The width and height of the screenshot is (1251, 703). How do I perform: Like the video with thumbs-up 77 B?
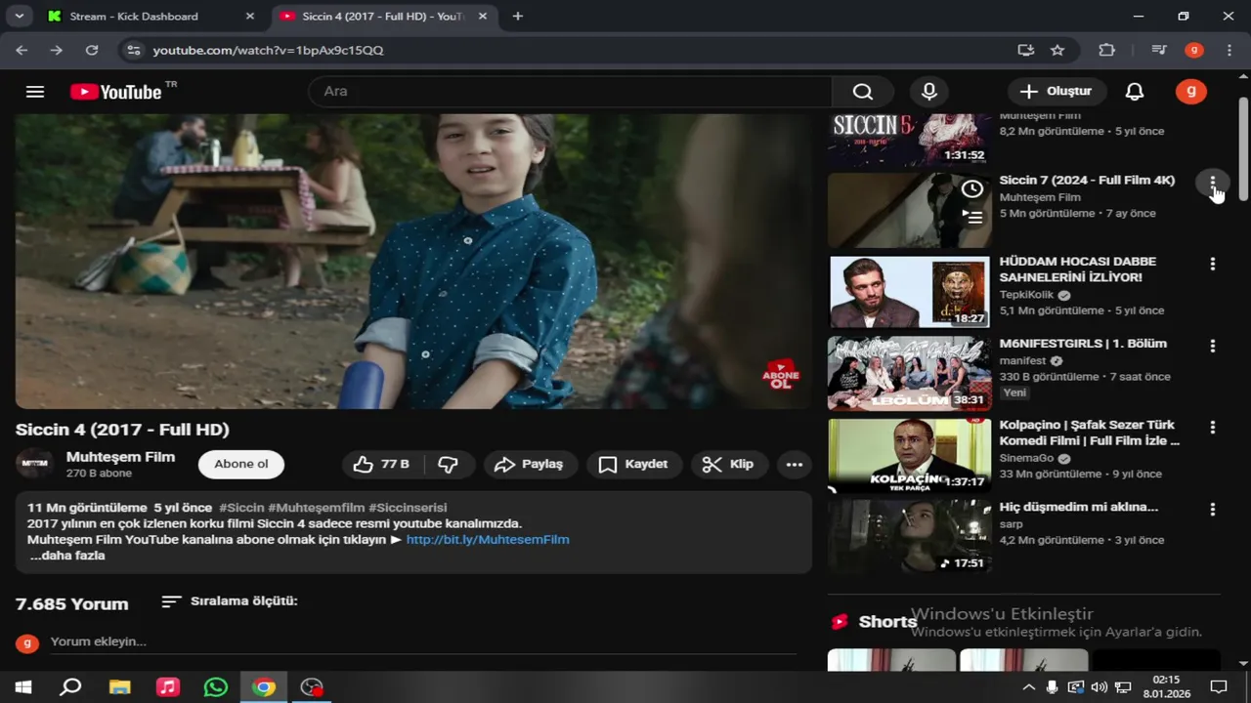(380, 464)
